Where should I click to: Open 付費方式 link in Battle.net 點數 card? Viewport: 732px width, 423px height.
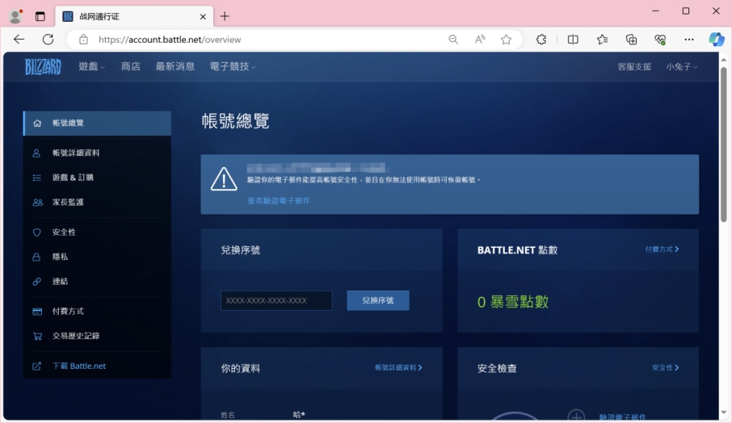pyautogui.click(x=662, y=249)
